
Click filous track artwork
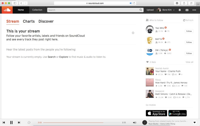point(150,83)
